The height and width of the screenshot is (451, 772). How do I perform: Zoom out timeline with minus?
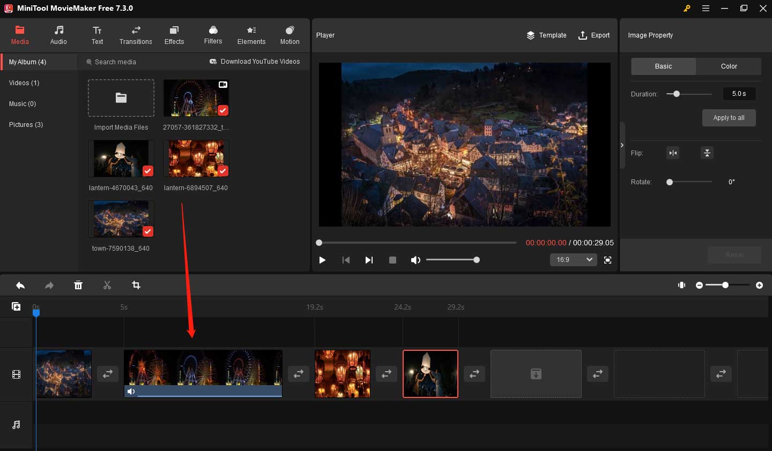pyautogui.click(x=699, y=285)
